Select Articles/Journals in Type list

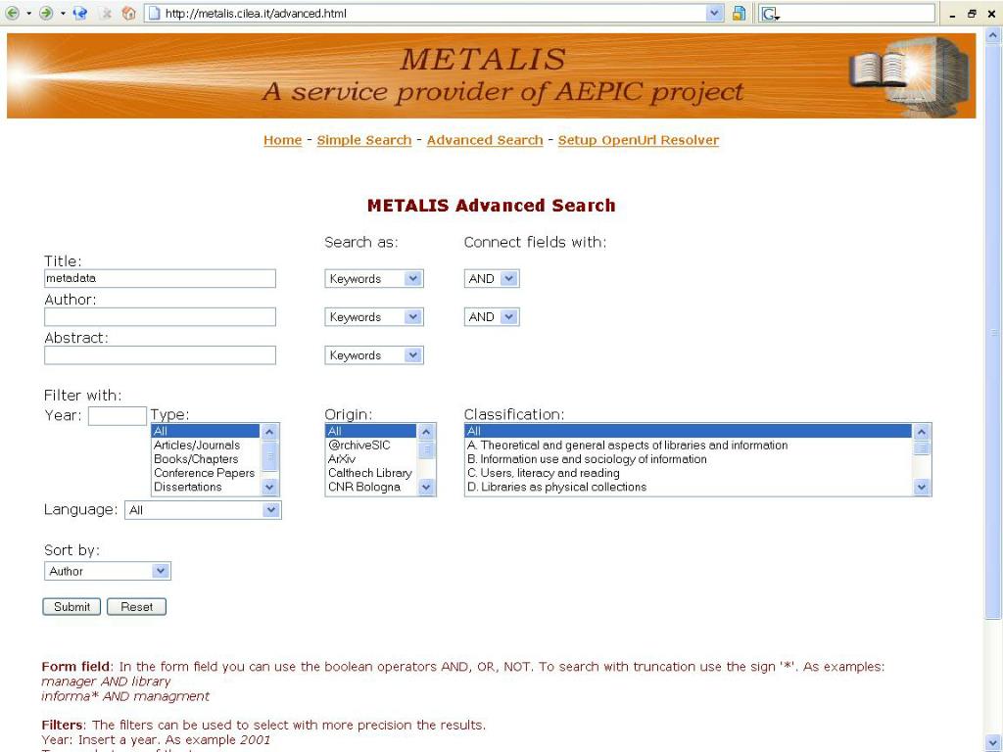[206, 446]
